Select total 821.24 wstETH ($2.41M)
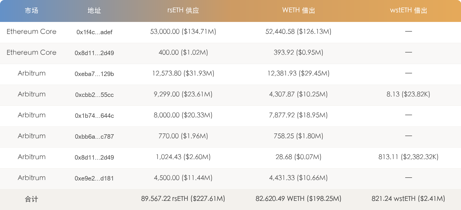Viewport: 461px width, 210px height. click(408, 199)
